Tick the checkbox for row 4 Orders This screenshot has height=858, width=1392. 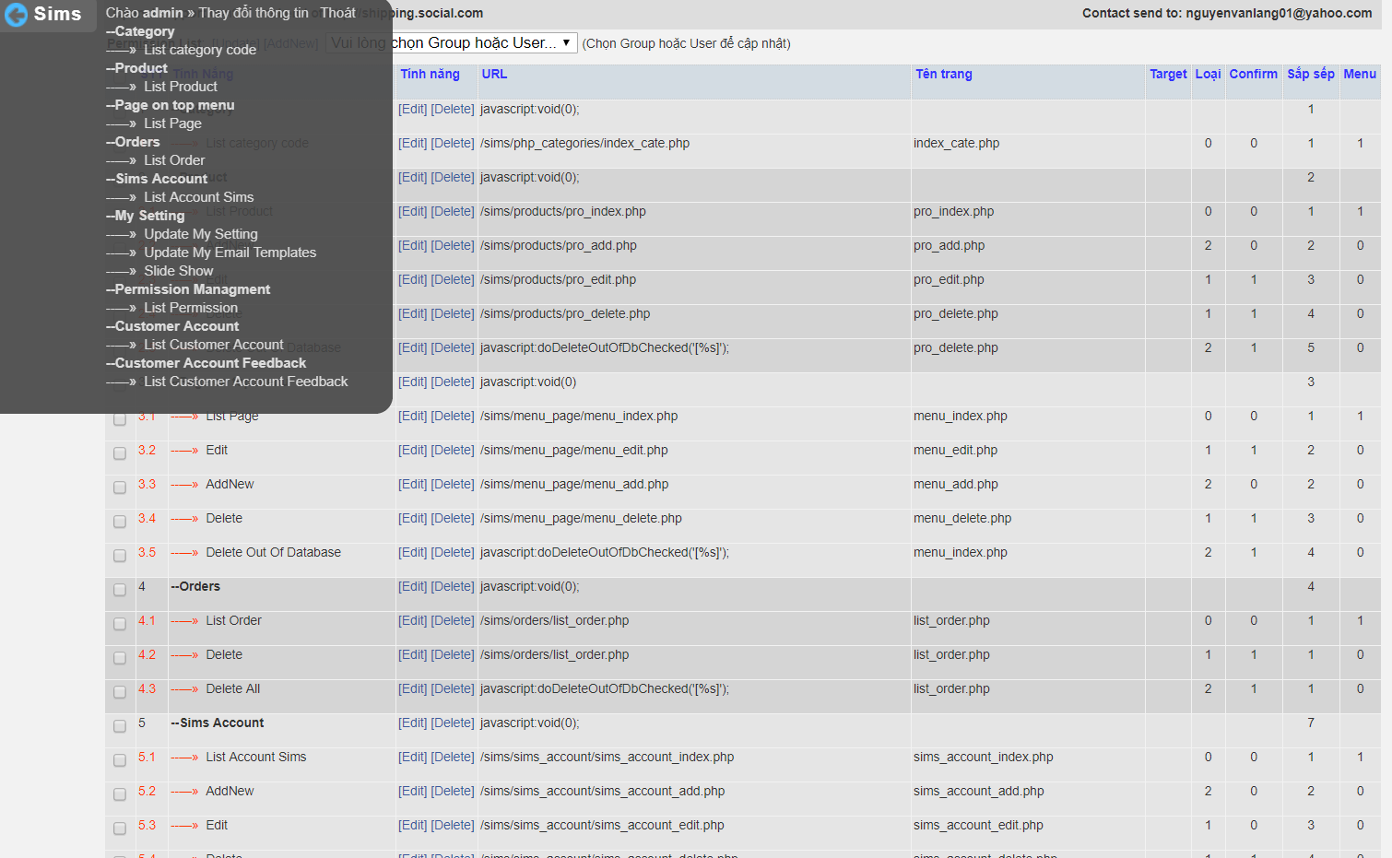[120, 590]
